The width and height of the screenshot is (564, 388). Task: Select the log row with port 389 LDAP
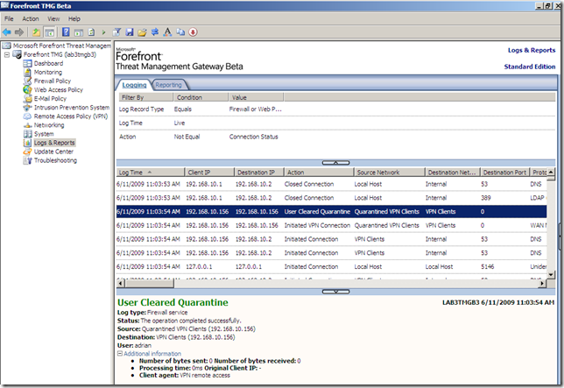[x=331, y=198]
